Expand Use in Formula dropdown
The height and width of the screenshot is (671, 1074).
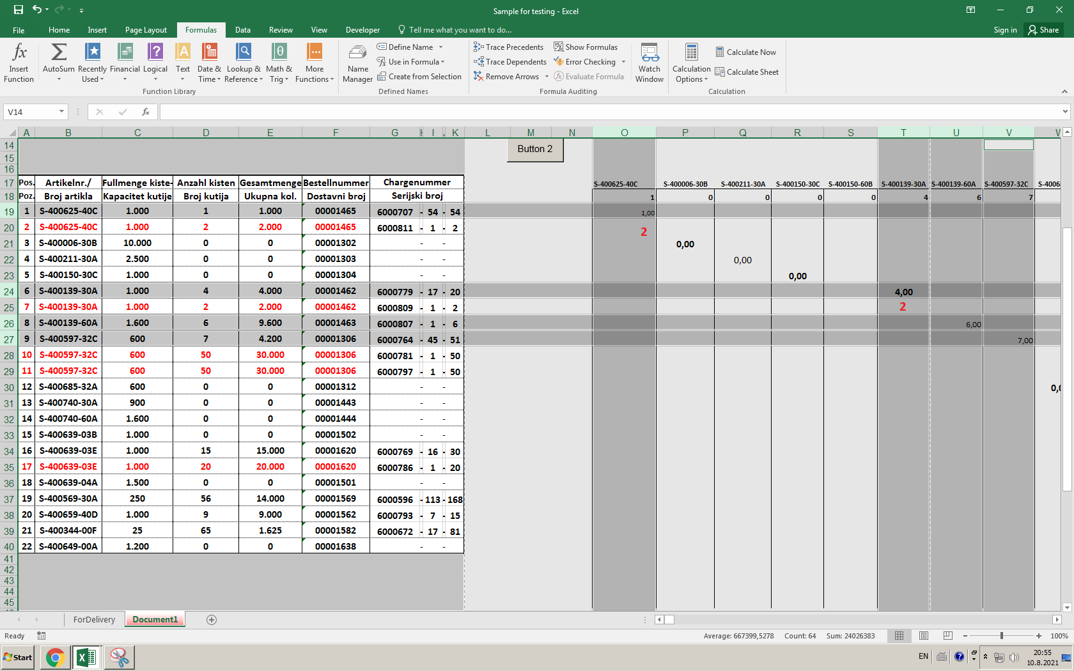tap(442, 62)
